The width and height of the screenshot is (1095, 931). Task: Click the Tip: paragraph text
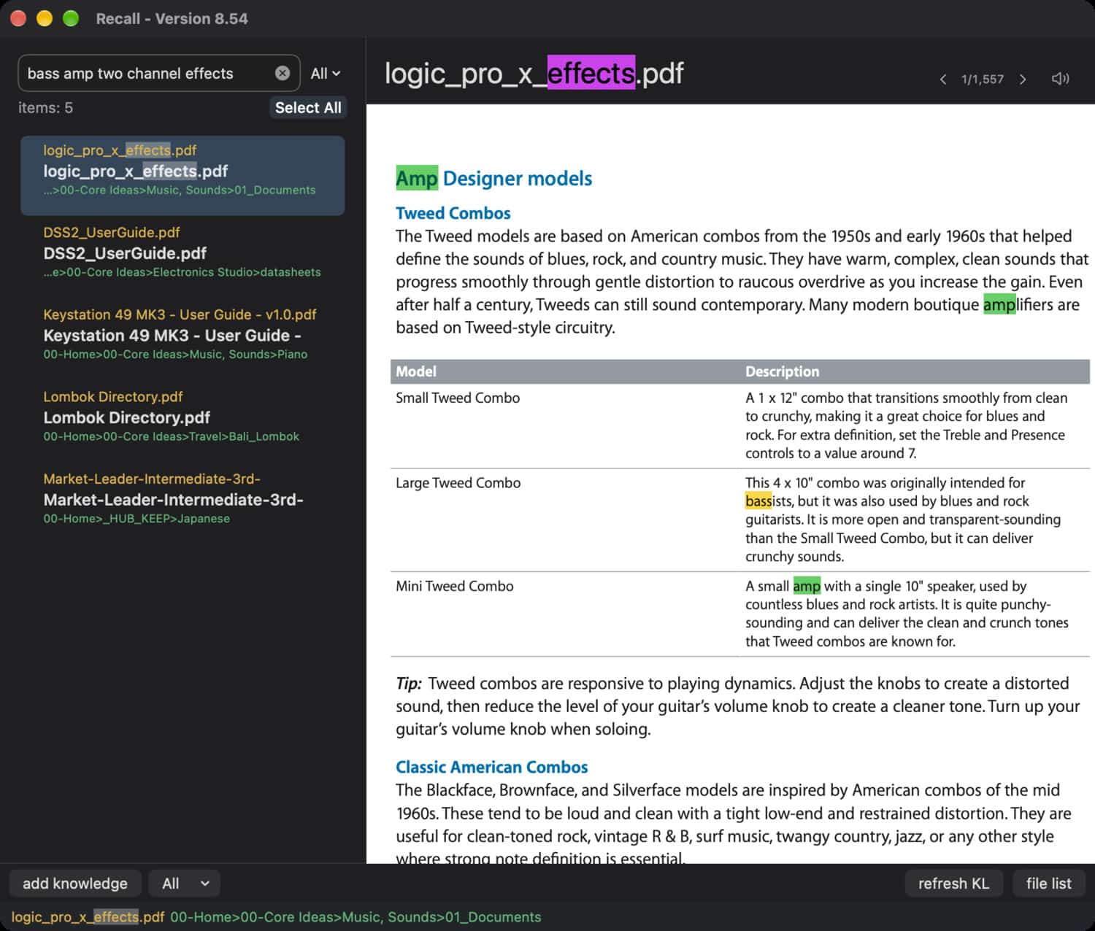point(737,706)
